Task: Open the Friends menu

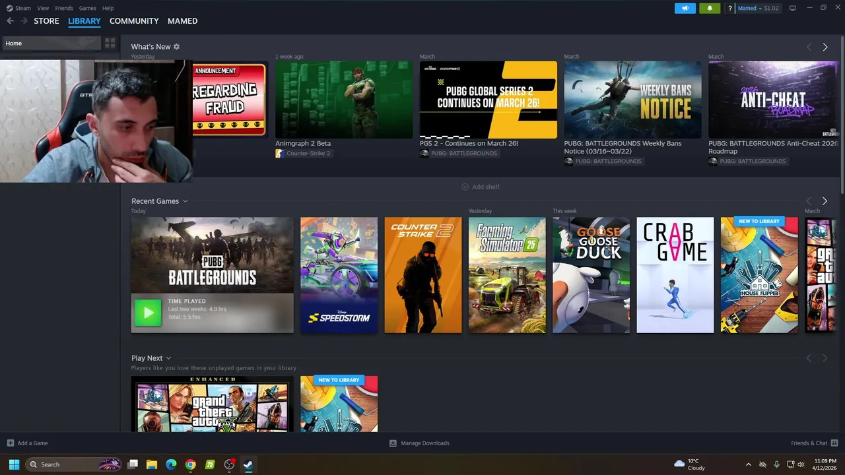Action: click(64, 8)
